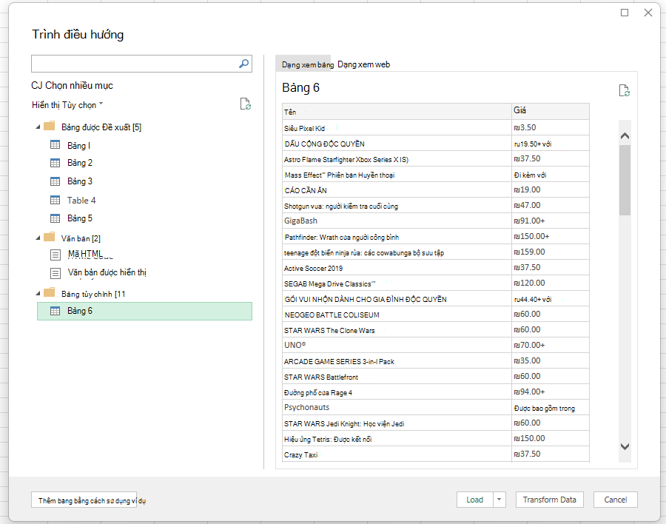666x524 pixels.
Task: Click the Văn bản folder icon
Action: pyautogui.click(x=50, y=237)
